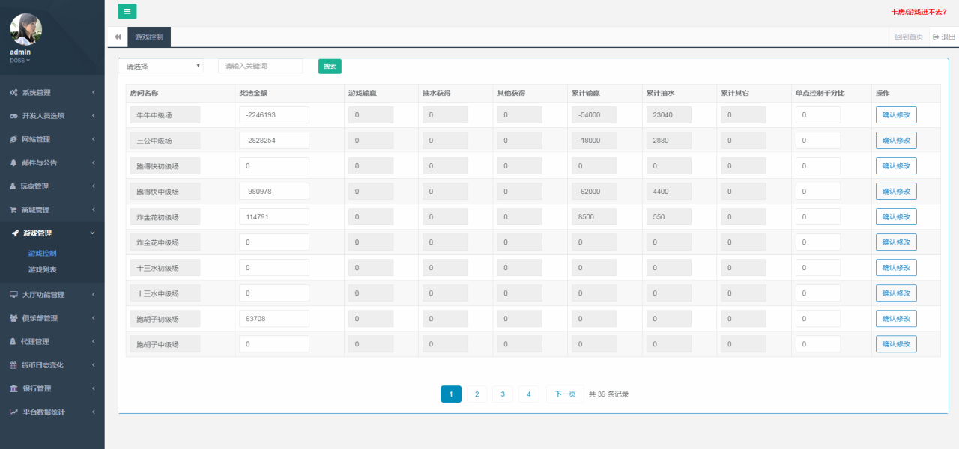Click the keyword search input field
959x449 pixels.
point(260,66)
